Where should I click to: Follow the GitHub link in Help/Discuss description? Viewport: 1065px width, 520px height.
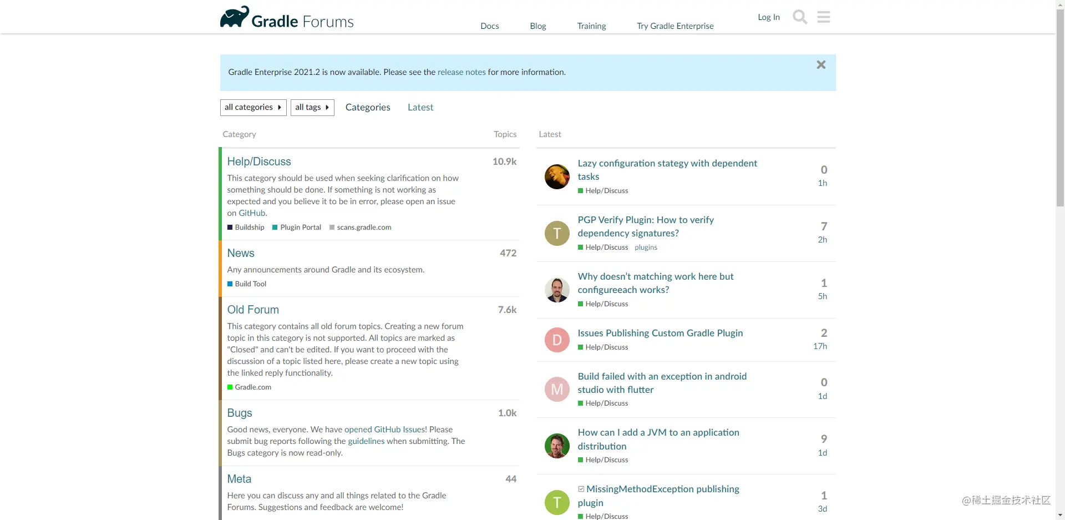[252, 213]
